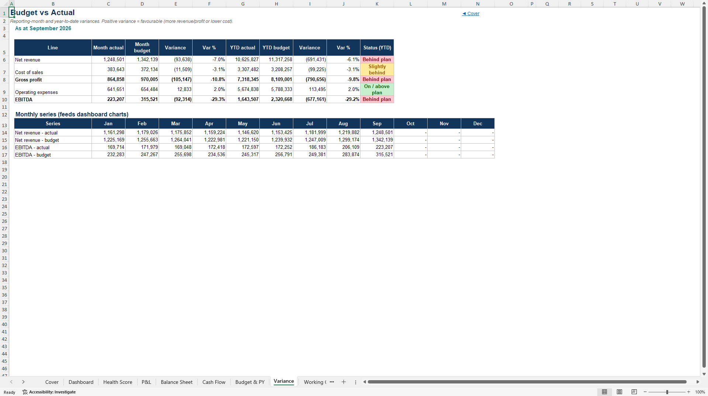Show hidden sheet tabs via ellipsis icon

tap(332, 382)
